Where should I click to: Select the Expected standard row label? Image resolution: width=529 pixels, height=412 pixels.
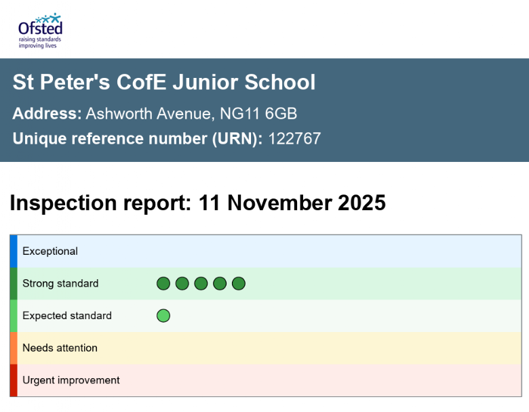point(66,316)
